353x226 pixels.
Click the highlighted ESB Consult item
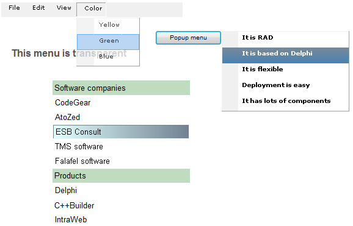(x=121, y=132)
